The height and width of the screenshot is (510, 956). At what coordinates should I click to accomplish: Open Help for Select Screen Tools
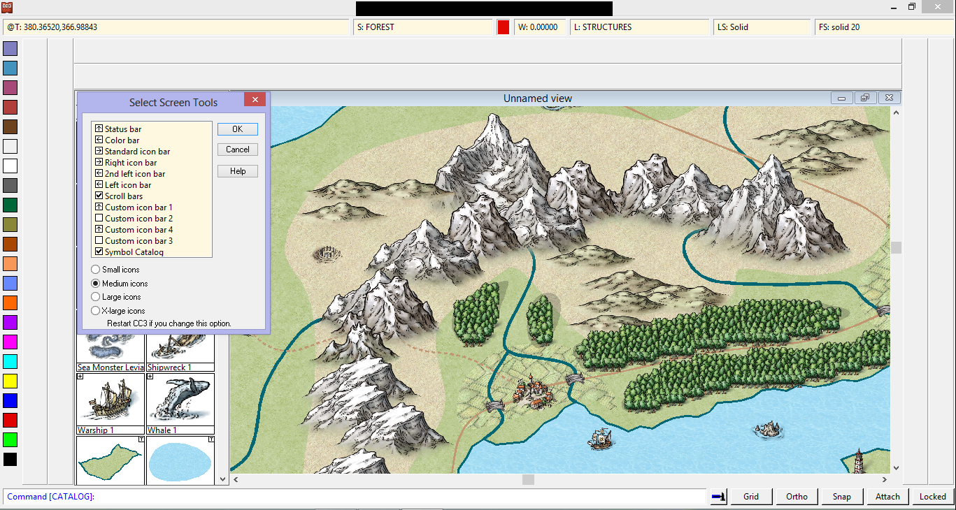tap(238, 171)
